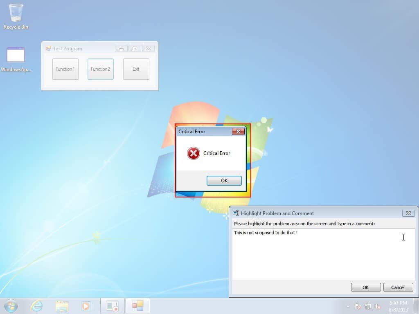419x314 pixels.
Task: Exit the Test Program
Action: tap(136, 69)
